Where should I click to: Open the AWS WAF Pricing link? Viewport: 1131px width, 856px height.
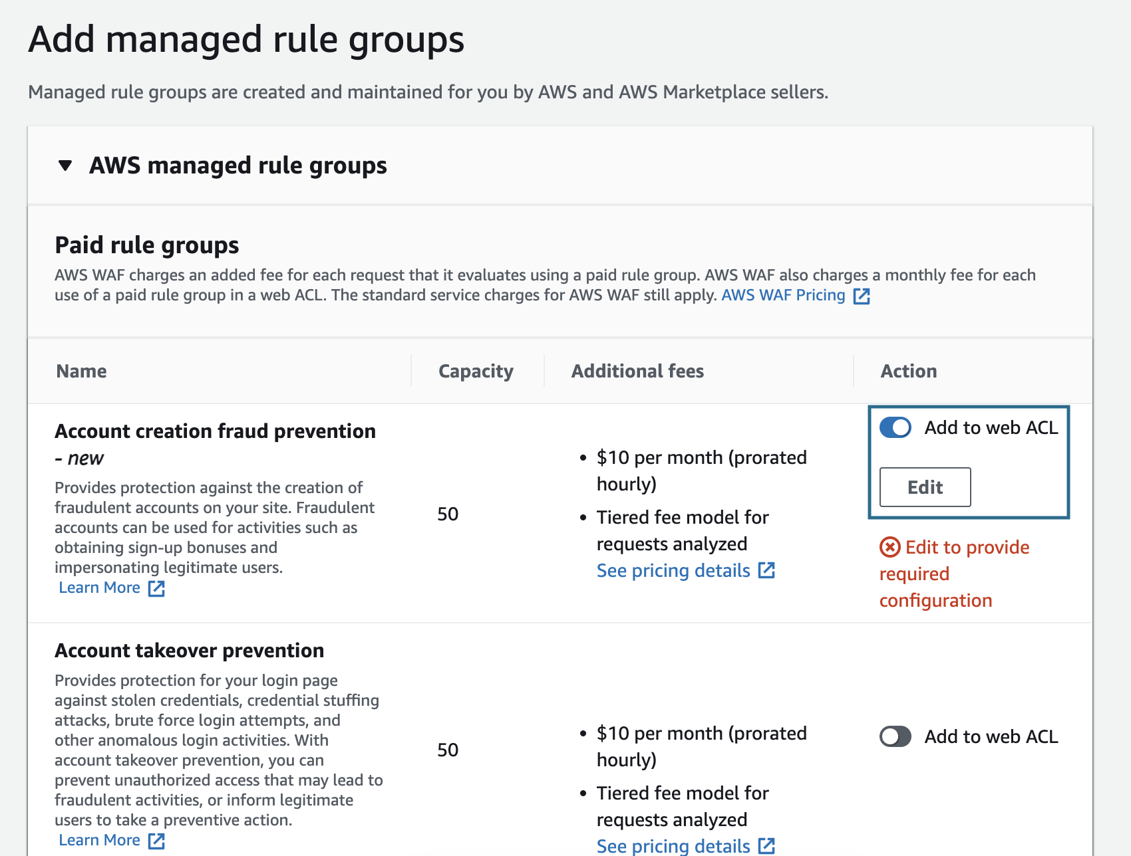tap(783, 295)
